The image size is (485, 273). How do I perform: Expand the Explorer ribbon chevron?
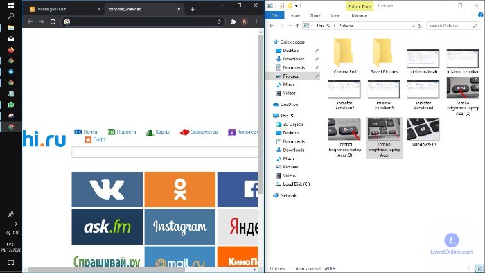(x=473, y=15)
